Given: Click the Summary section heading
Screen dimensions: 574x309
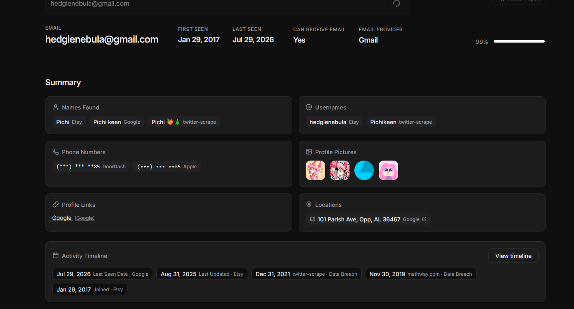Looking at the screenshot, I should pos(63,82).
